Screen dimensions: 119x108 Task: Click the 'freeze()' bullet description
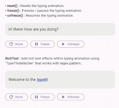[44, 11]
